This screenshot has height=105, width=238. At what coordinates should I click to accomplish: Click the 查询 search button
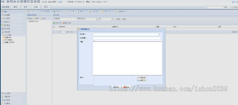click(x=117, y=19)
